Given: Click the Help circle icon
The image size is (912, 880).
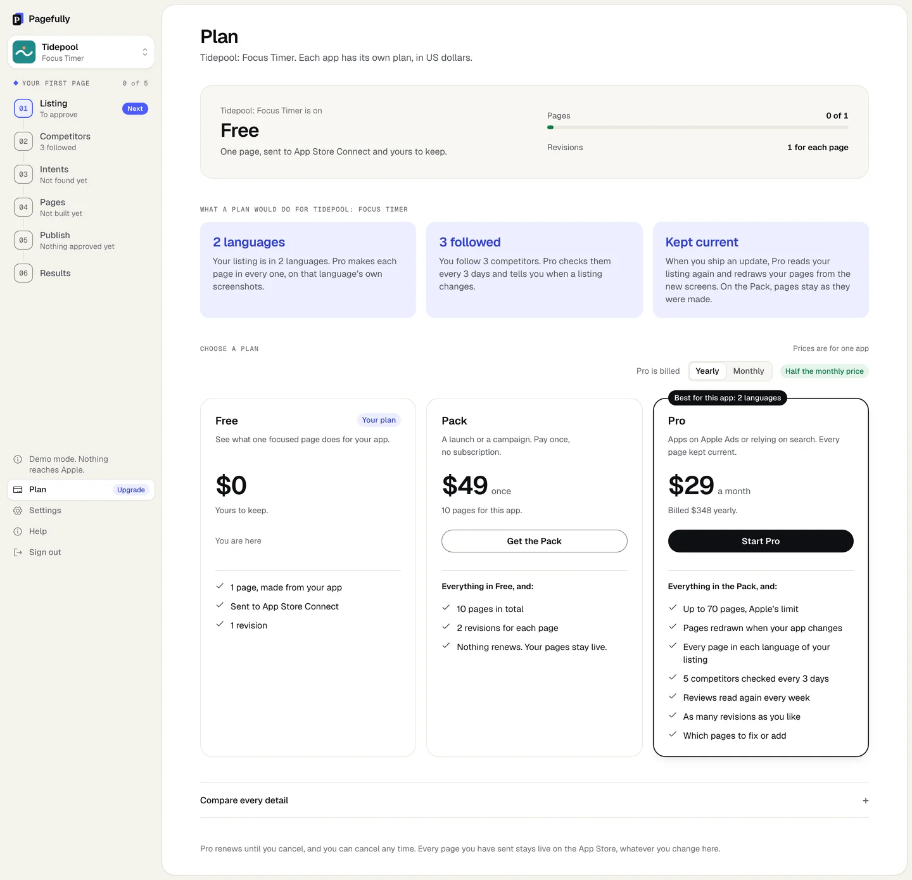Looking at the screenshot, I should [18, 532].
